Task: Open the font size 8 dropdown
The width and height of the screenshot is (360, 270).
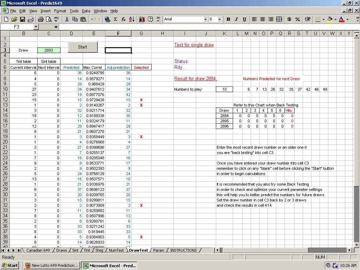Action: coord(219,19)
